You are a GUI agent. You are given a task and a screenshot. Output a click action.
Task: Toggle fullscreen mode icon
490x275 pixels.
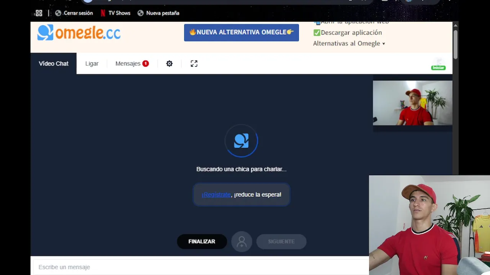click(194, 63)
